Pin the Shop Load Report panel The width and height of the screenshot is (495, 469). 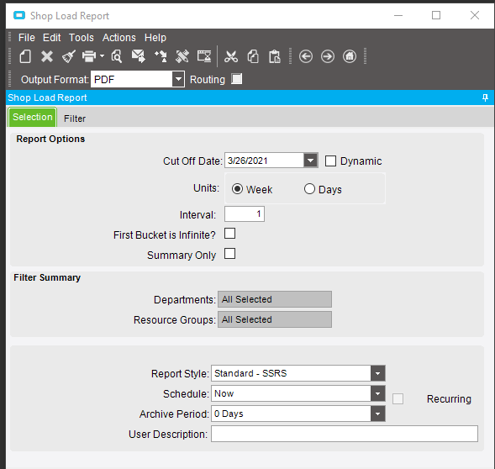point(485,97)
